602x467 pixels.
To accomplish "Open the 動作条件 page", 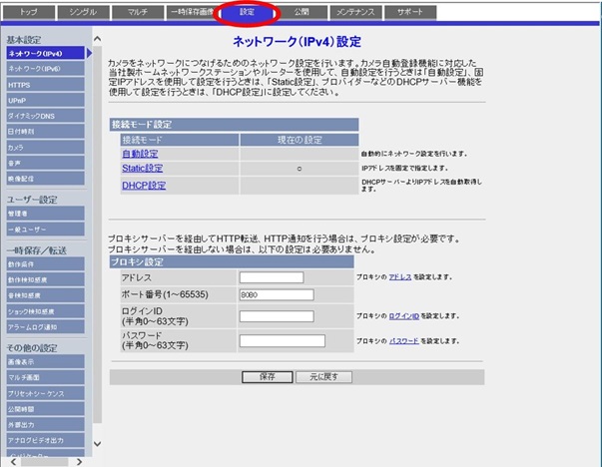I will pos(45,264).
